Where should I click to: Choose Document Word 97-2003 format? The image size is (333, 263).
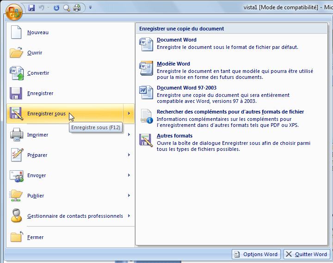tap(232, 94)
